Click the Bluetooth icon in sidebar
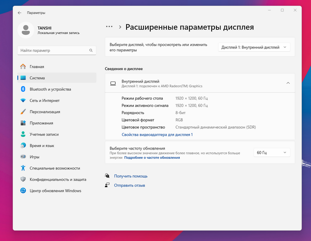 coord(23,89)
